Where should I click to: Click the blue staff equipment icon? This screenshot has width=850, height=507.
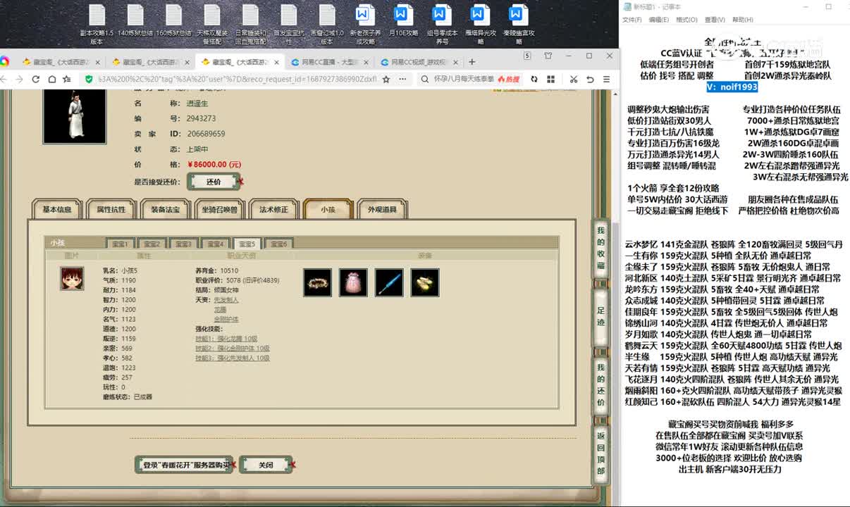pyautogui.click(x=389, y=282)
